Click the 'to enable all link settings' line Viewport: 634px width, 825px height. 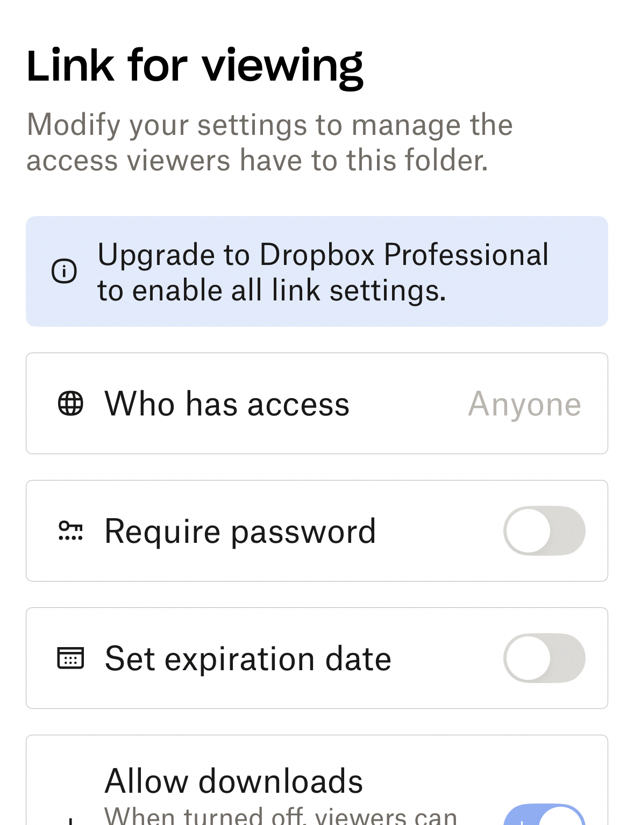coord(272,291)
